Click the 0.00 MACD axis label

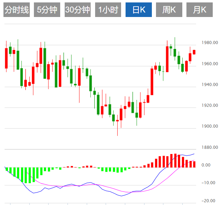click(x=206, y=165)
